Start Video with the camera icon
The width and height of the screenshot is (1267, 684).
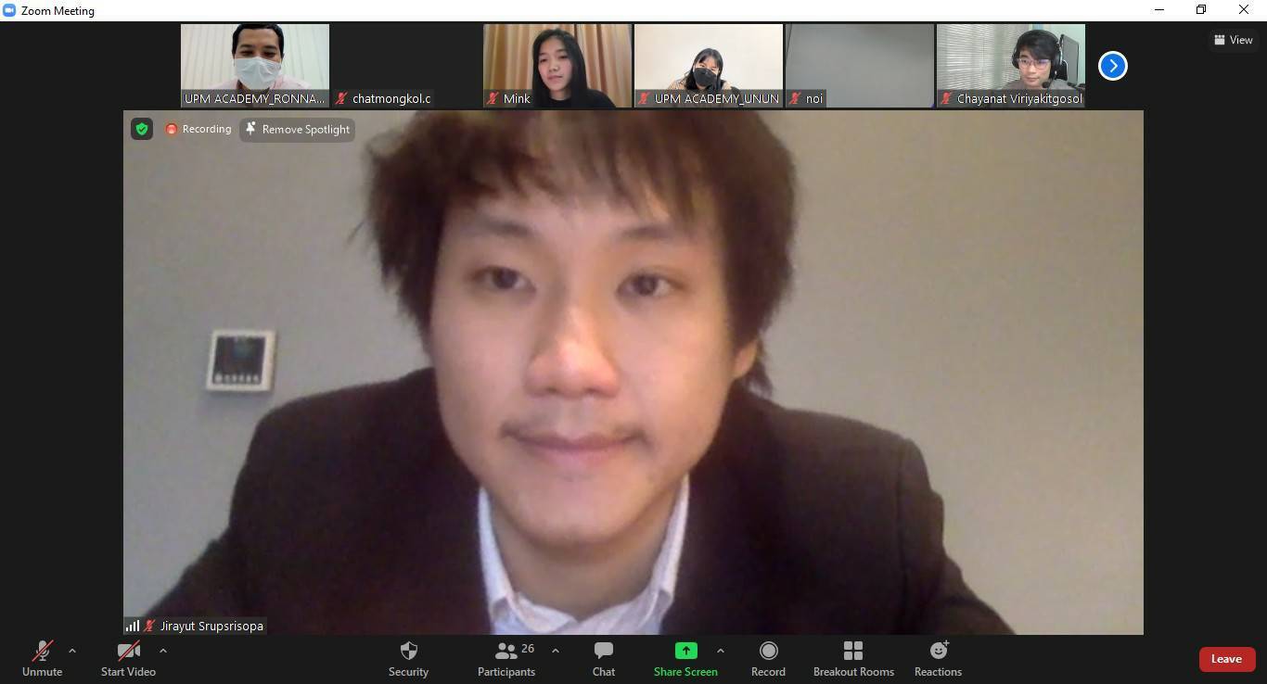coord(128,659)
